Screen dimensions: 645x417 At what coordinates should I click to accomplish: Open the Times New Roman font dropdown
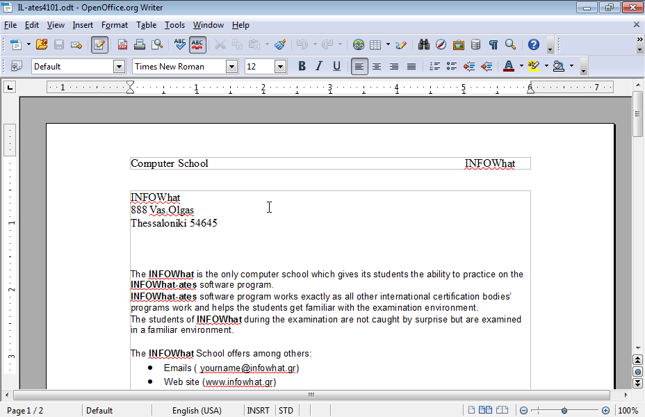231,66
